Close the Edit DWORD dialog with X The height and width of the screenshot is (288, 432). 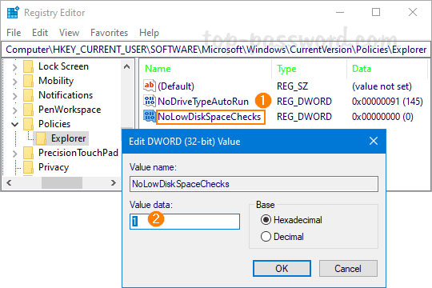pyautogui.click(x=374, y=141)
